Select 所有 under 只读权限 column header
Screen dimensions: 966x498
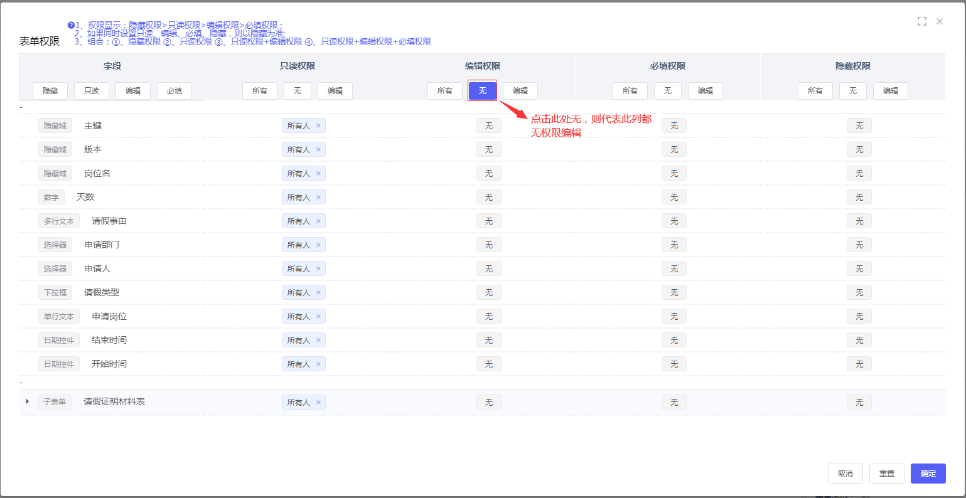click(x=260, y=91)
